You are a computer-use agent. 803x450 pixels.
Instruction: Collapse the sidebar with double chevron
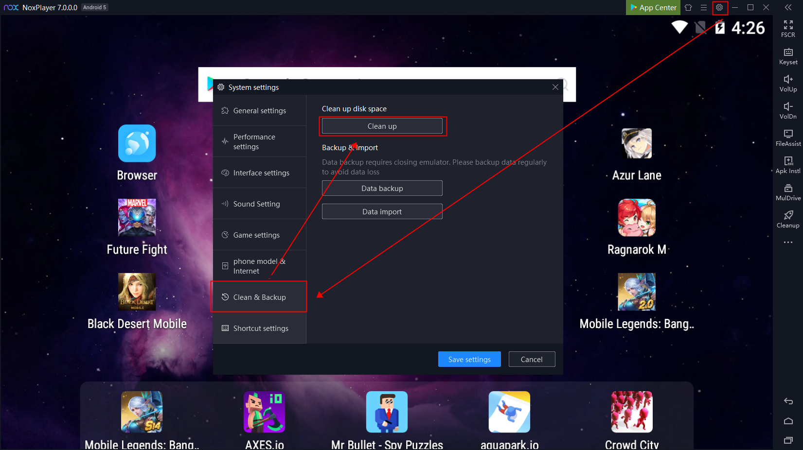788,7
